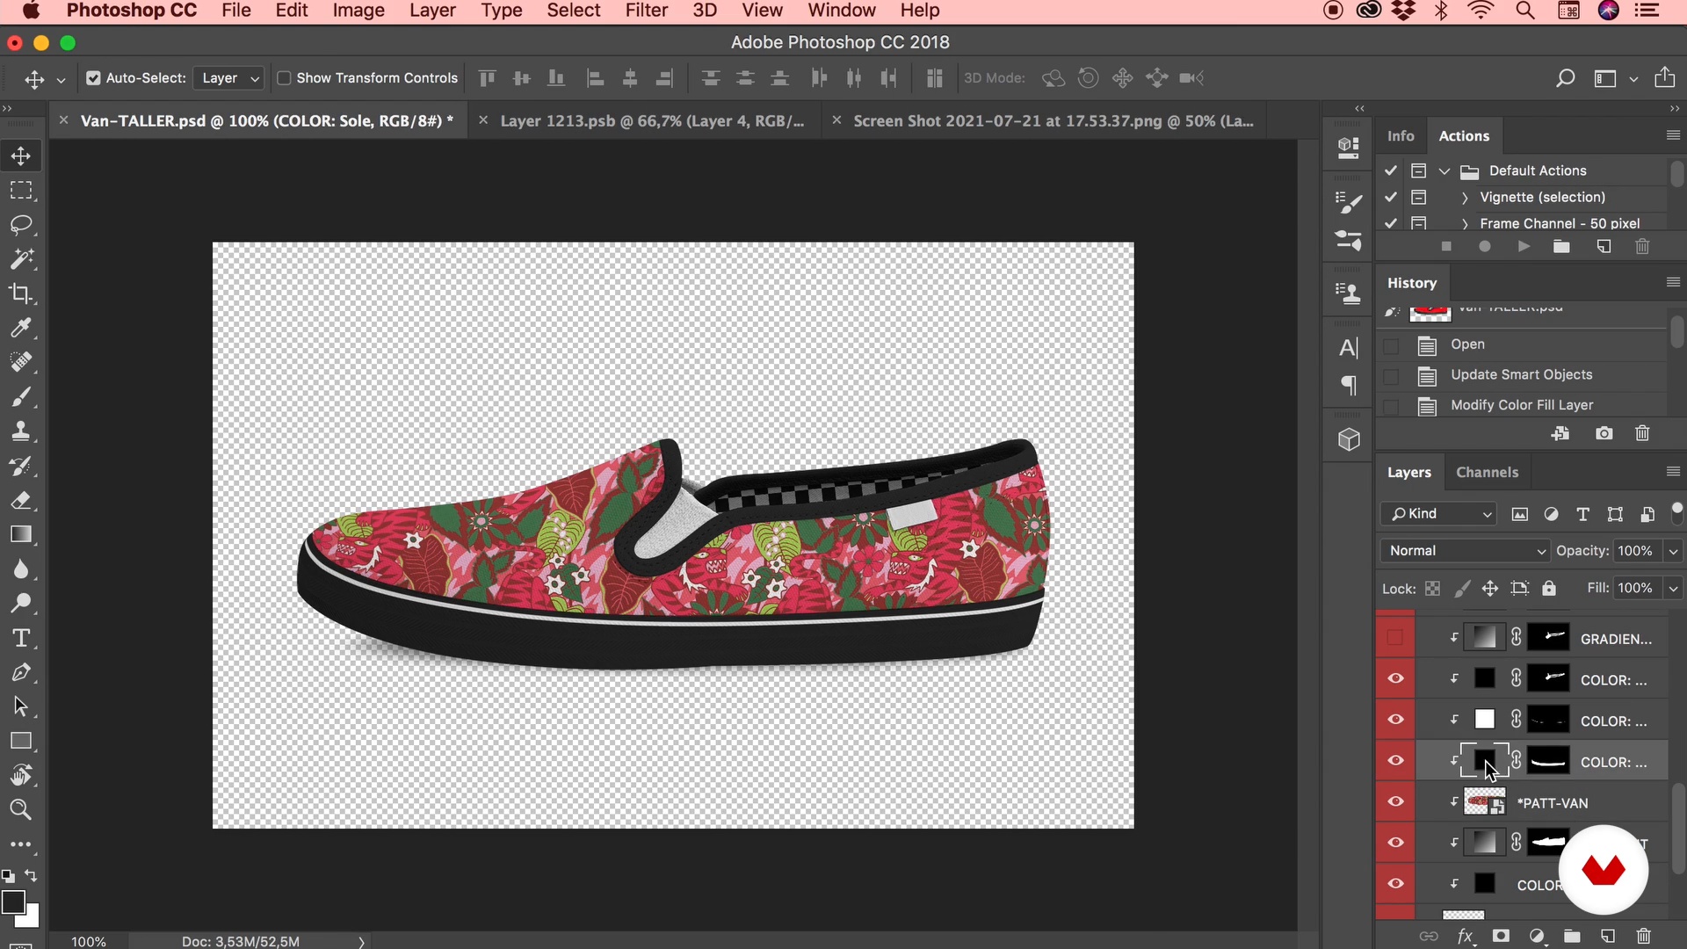This screenshot has height=949, width=1687.
Task: Select the Eyedropper tool
Action: 21,328
